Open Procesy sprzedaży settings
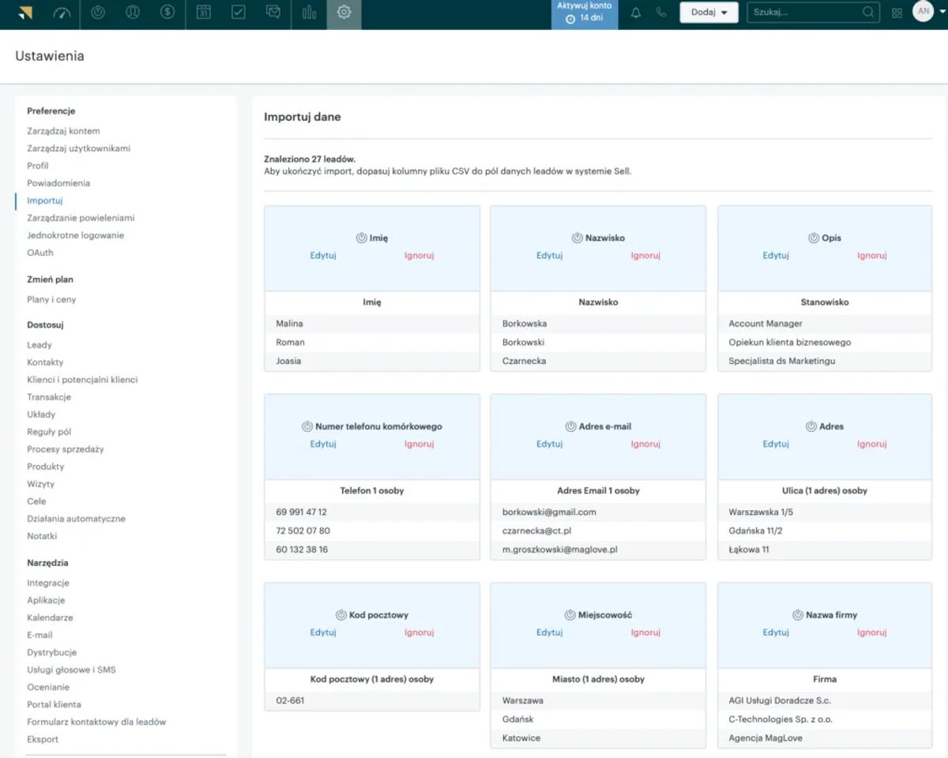Viewport: 948px width, 758px height. (66, 449)
